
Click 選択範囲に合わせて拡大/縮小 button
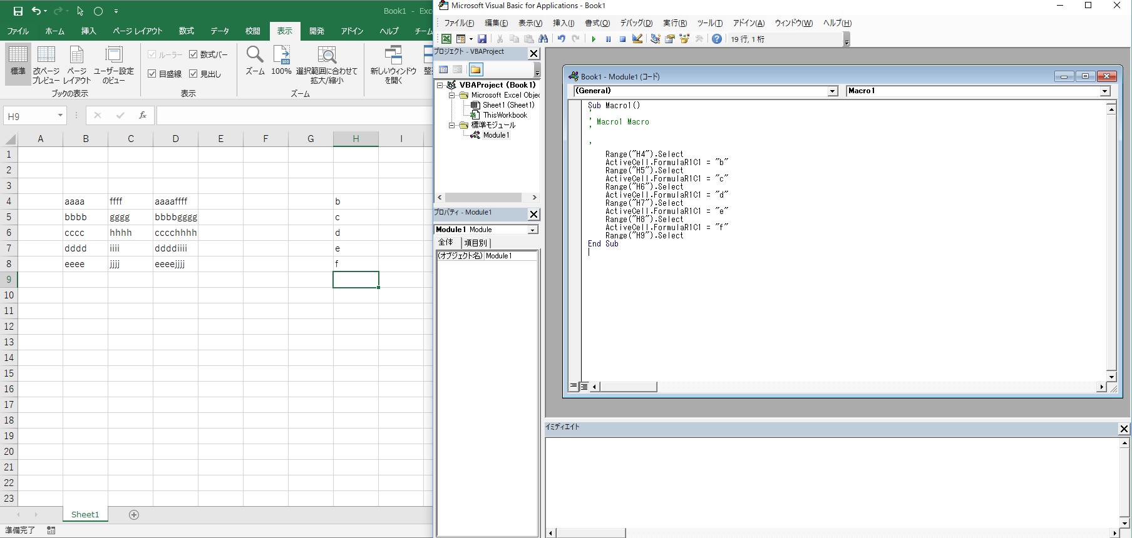[327, 64]
